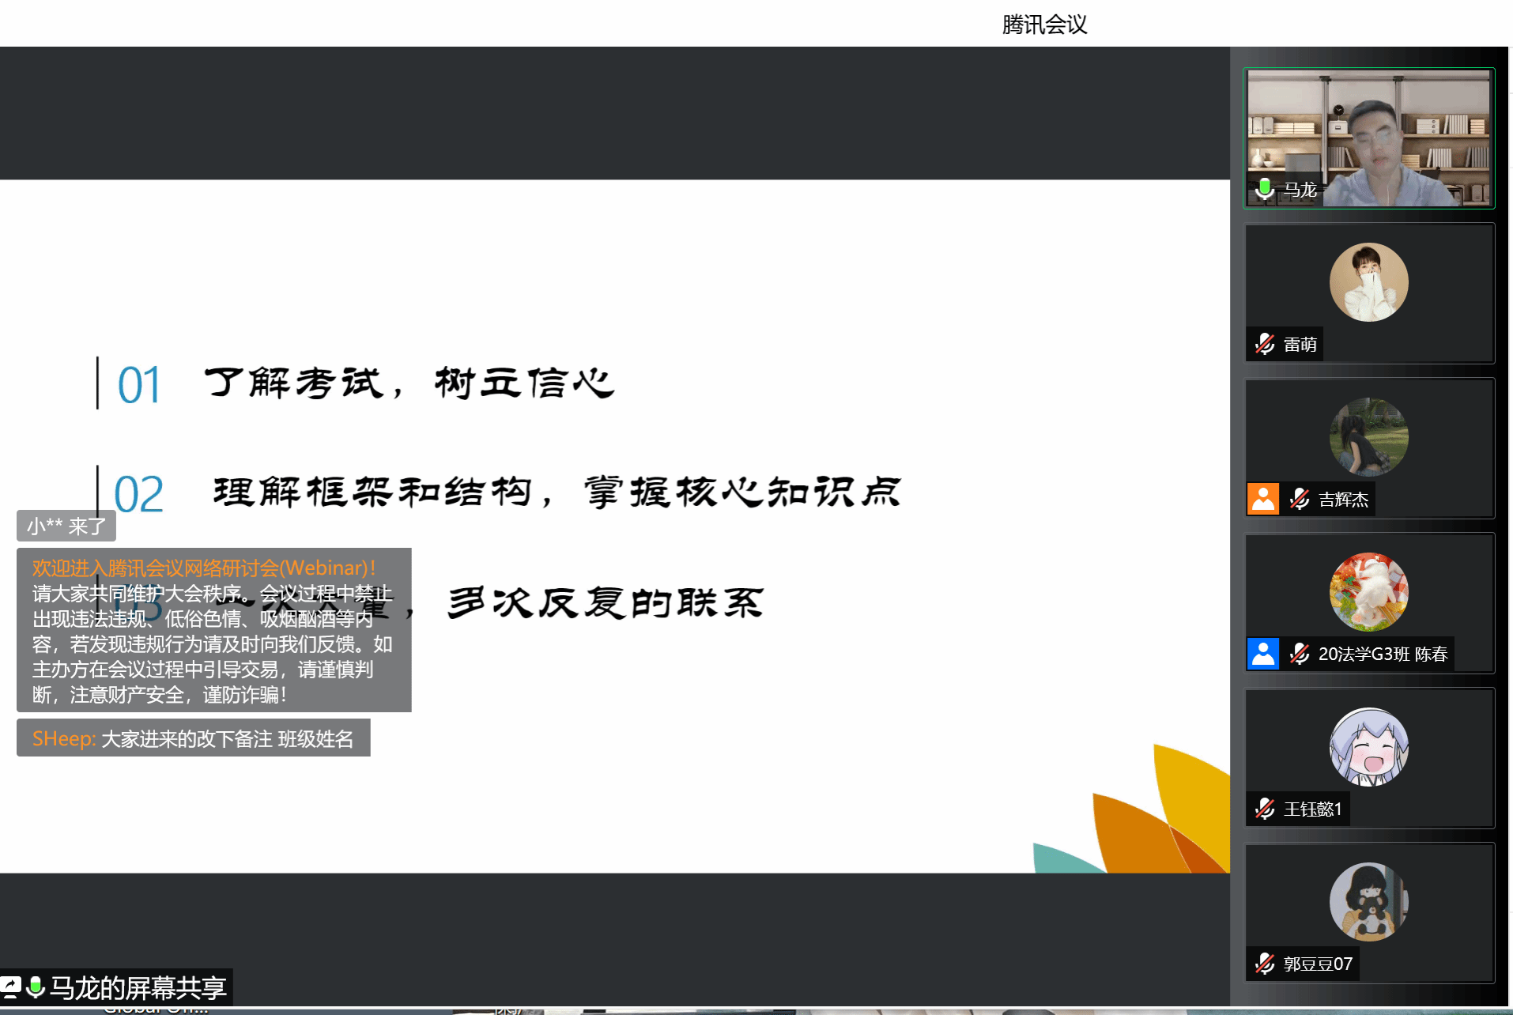
Task: Select 吉辉杰's profile avatar
Action: tap(1368, 437)
